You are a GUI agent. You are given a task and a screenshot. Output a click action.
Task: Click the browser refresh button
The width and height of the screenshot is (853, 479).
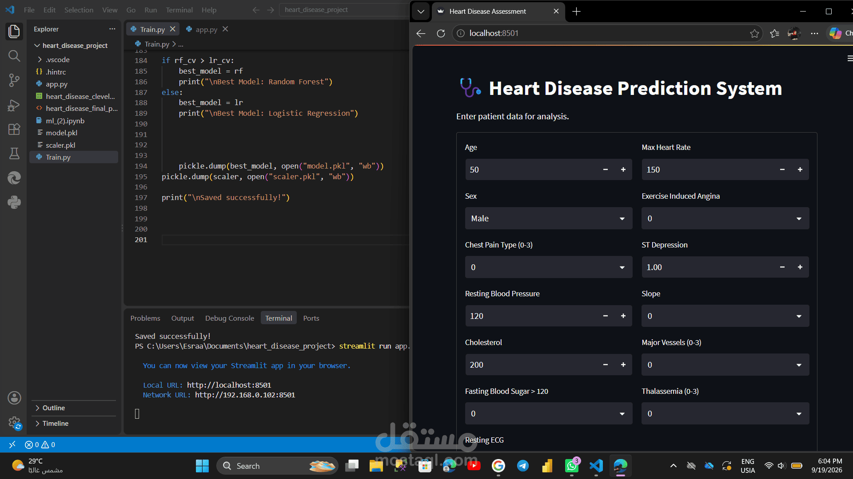coord(441,33)
